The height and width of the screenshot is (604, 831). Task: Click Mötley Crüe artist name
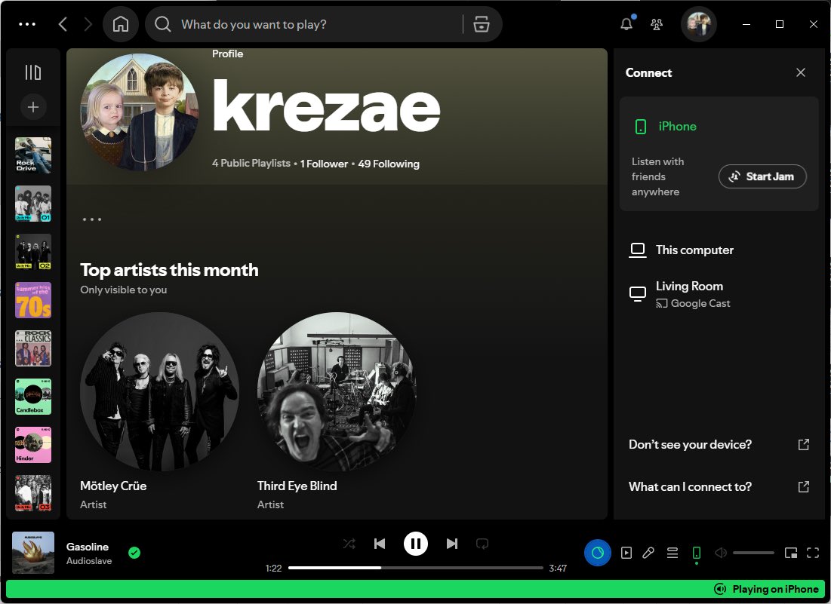[x=113, y=486]
